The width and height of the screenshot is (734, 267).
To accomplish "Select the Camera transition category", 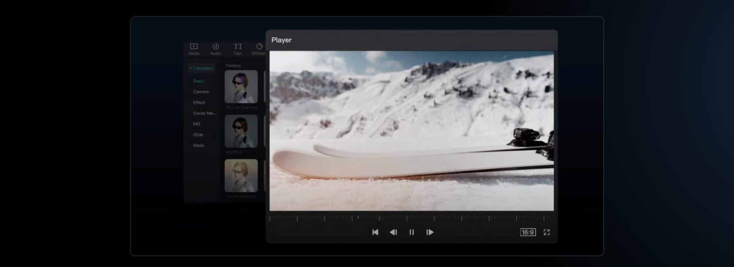I will (201, 92).
